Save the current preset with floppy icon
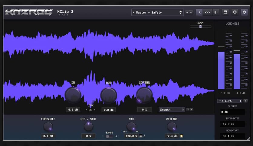Screen dimensions: 253x146 coord(225,12)
